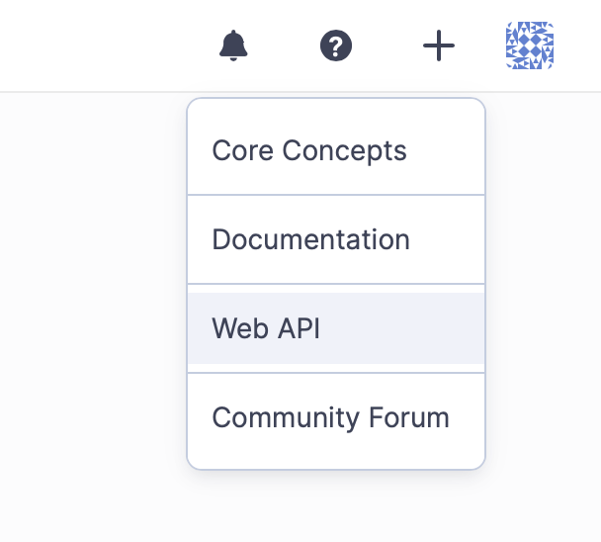Click the plus create icon
Image resolution: width=601 pixels, height=542 pixels.
pos(438,45)
